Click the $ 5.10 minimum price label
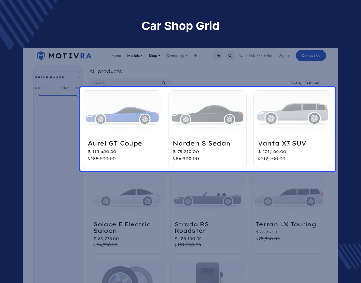 click(39, 88)
